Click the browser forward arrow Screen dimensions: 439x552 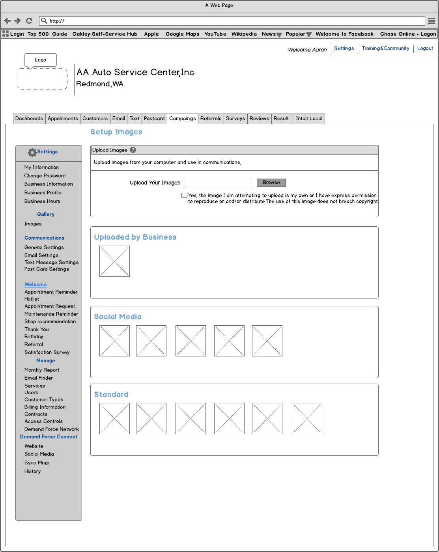pos(17,21)
